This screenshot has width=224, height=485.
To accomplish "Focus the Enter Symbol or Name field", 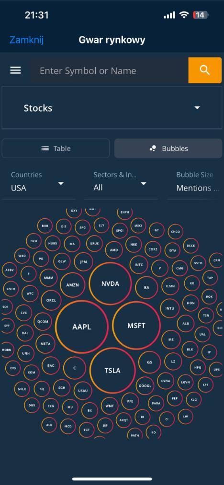I will point(109,70).
